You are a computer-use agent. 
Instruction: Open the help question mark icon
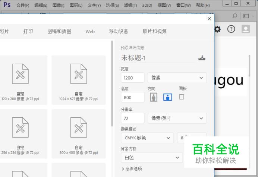pos(231,29)
